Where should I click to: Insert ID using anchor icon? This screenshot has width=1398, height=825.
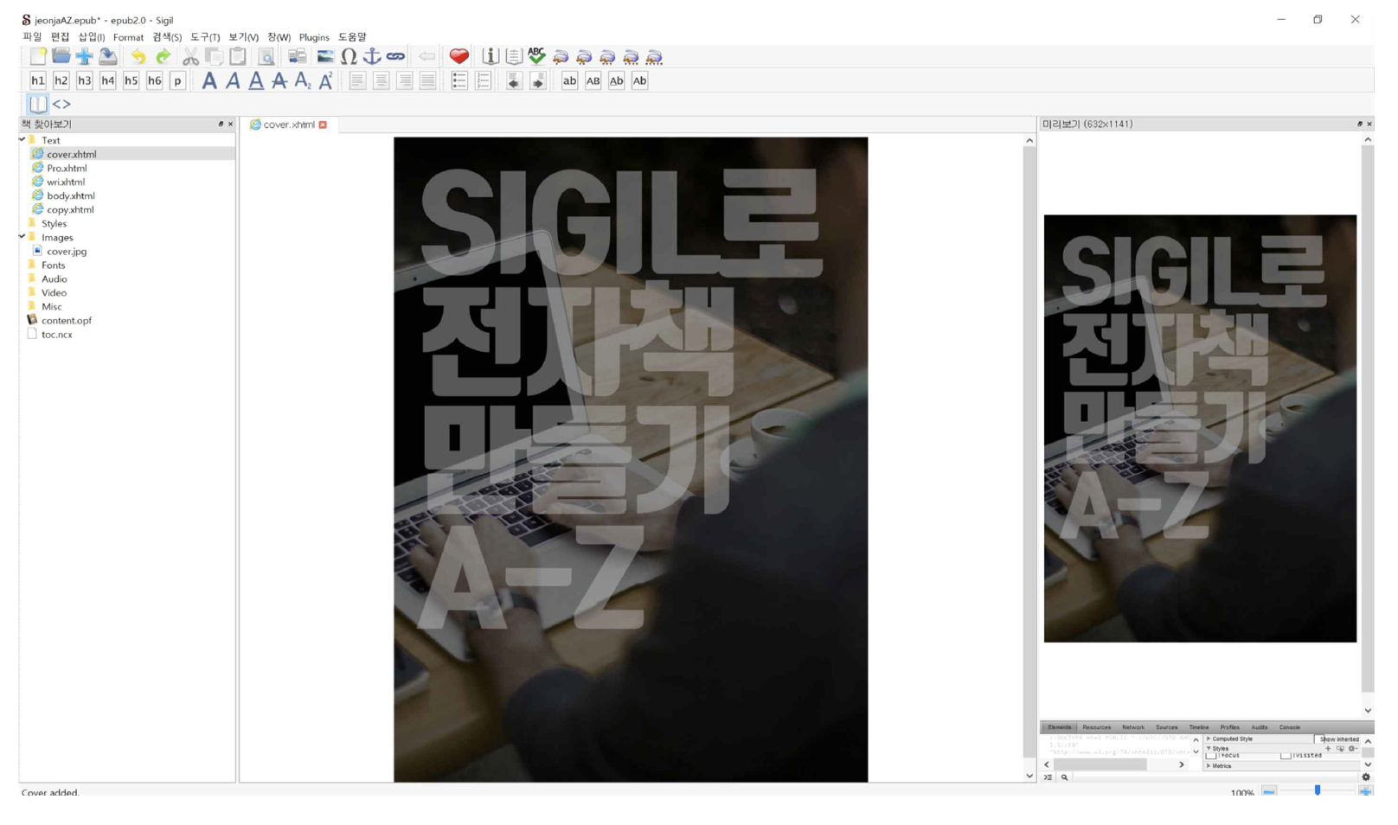pos(372,56)
